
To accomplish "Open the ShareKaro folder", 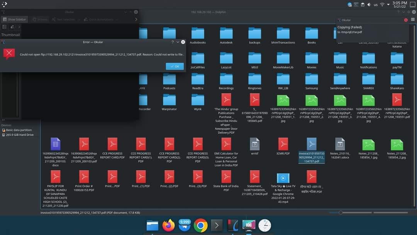I will (x=397, y=82).
